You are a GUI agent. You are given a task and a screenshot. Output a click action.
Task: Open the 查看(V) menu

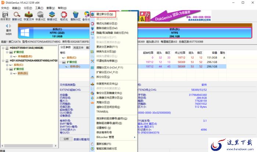[51, 8]
